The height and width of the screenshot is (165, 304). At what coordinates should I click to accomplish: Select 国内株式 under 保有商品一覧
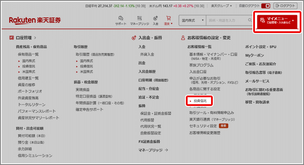point(29,61)
